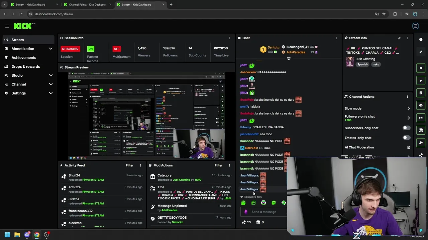Edit stream info with the pencil icon
This screenshot has height=240, width=428.
tap(399, 38)
